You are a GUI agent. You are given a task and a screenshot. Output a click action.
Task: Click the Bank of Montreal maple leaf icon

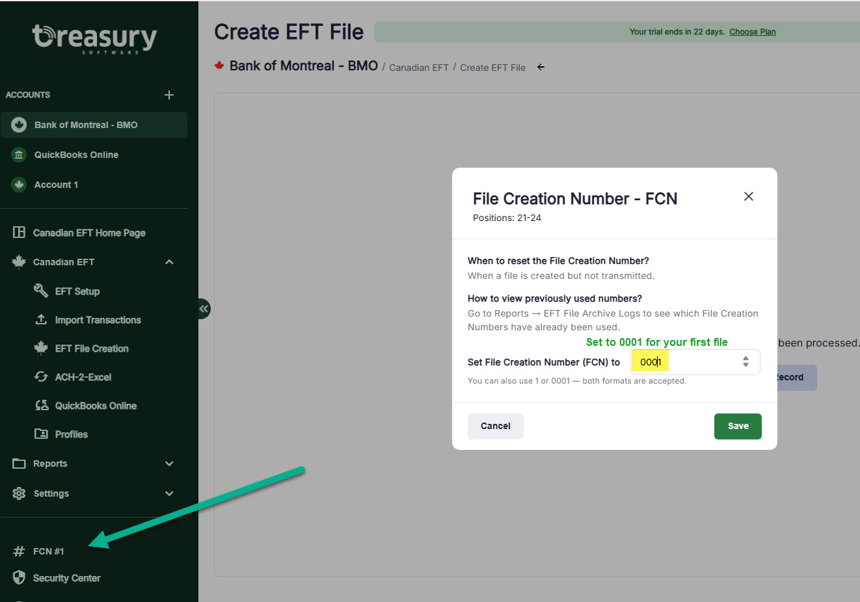[x=19, y=125]
